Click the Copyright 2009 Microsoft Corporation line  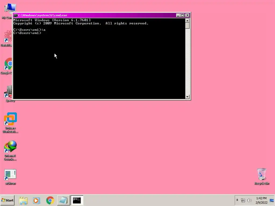[81, 24]
